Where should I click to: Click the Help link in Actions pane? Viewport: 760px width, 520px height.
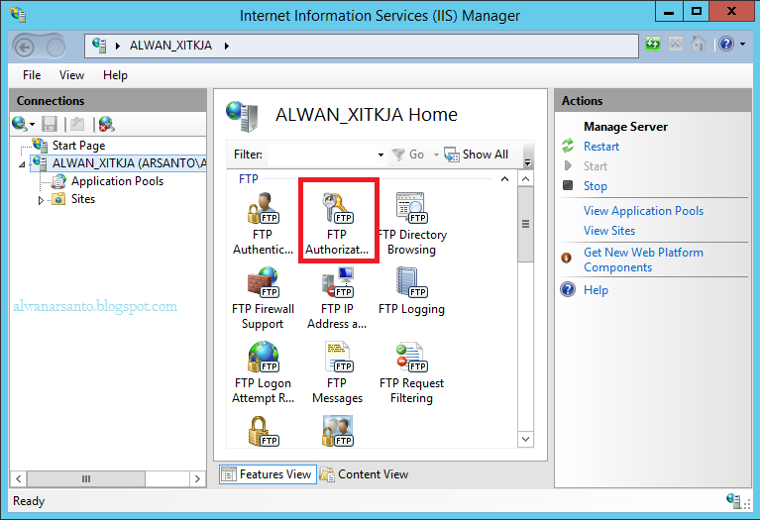pyautogui.click(x=596, y=290)
